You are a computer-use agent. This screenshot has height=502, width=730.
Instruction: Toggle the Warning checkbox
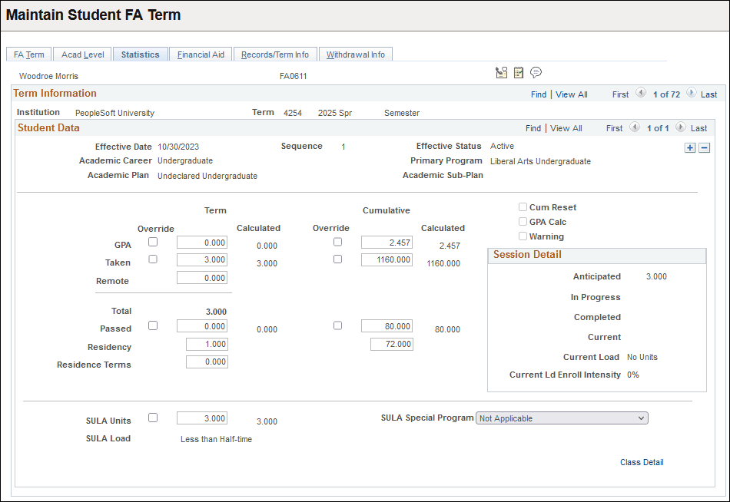523,236
